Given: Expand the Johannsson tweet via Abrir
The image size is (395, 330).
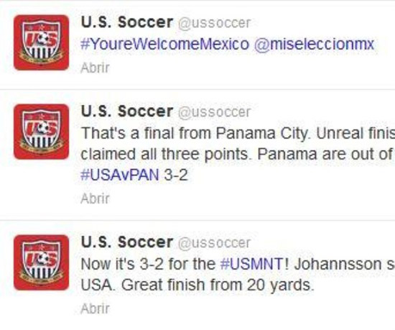Looking at the screenshot, I should (x=95, y=308).
